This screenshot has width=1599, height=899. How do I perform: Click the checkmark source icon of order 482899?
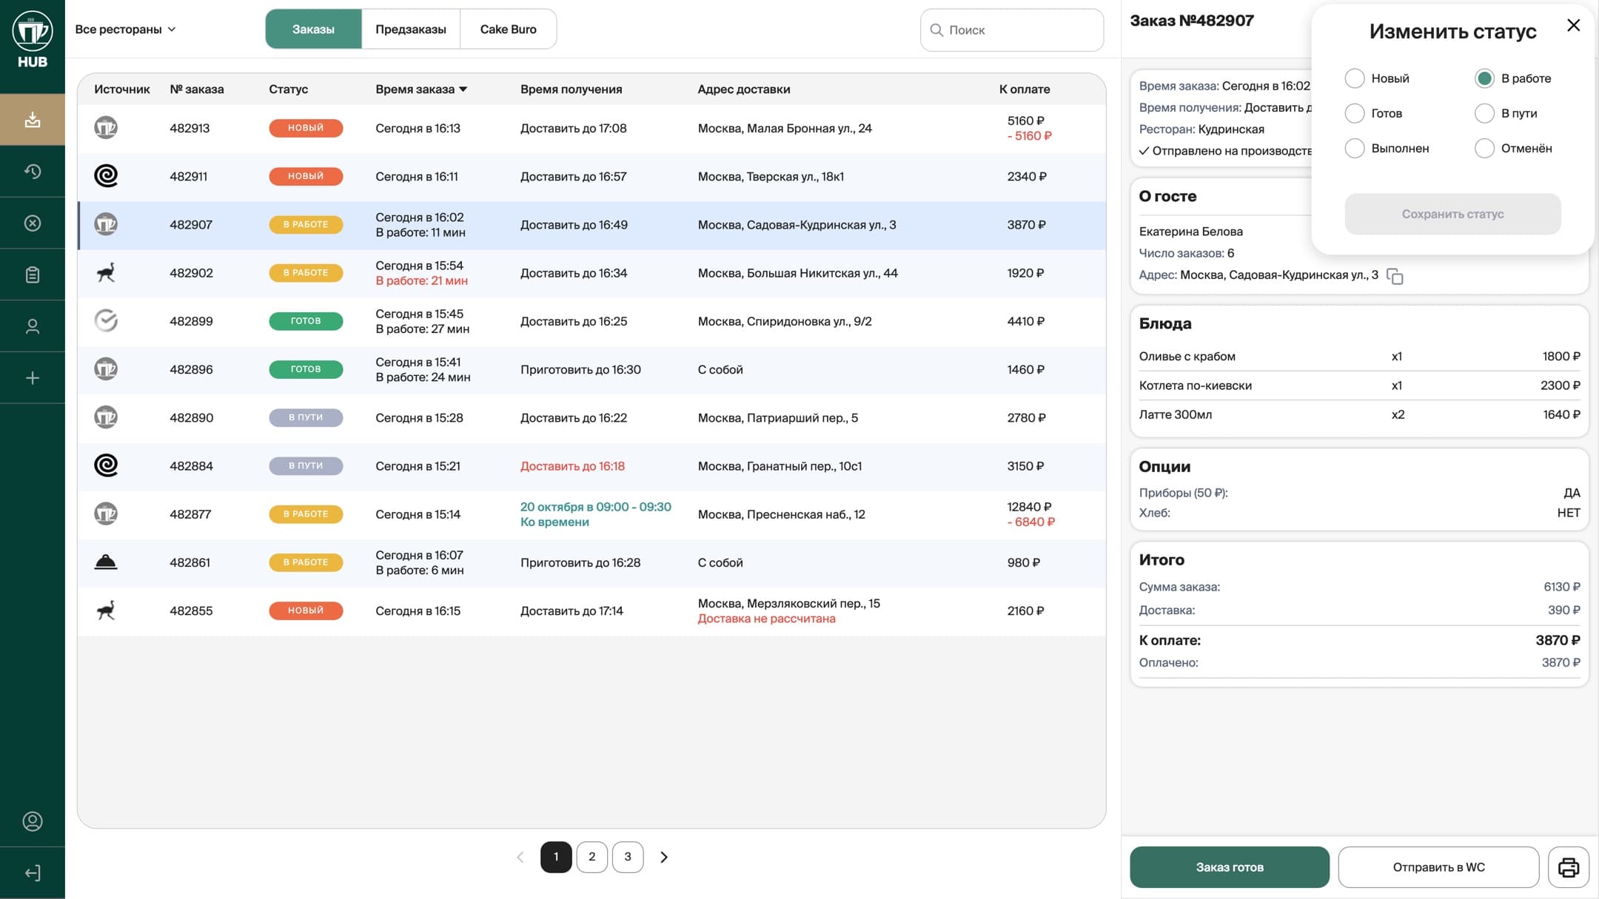click(106, 320)
